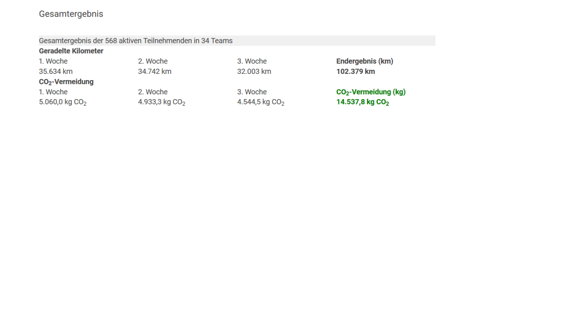This screenshot has width=564, height=316.
Task: Click the bold black CO2-Vermeidung section label
Action: point(66,82)
